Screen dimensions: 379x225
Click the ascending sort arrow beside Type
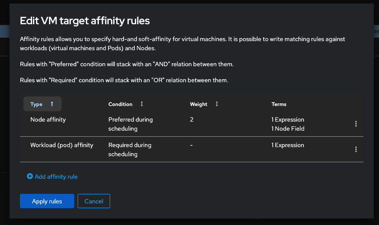coord(52,104)
